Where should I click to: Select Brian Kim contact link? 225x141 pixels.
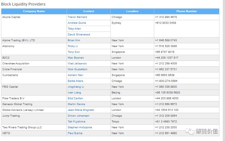(x=74, y=40)
